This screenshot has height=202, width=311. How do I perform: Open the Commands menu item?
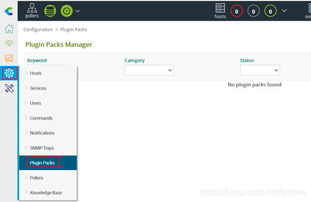[x=48, y=118]
